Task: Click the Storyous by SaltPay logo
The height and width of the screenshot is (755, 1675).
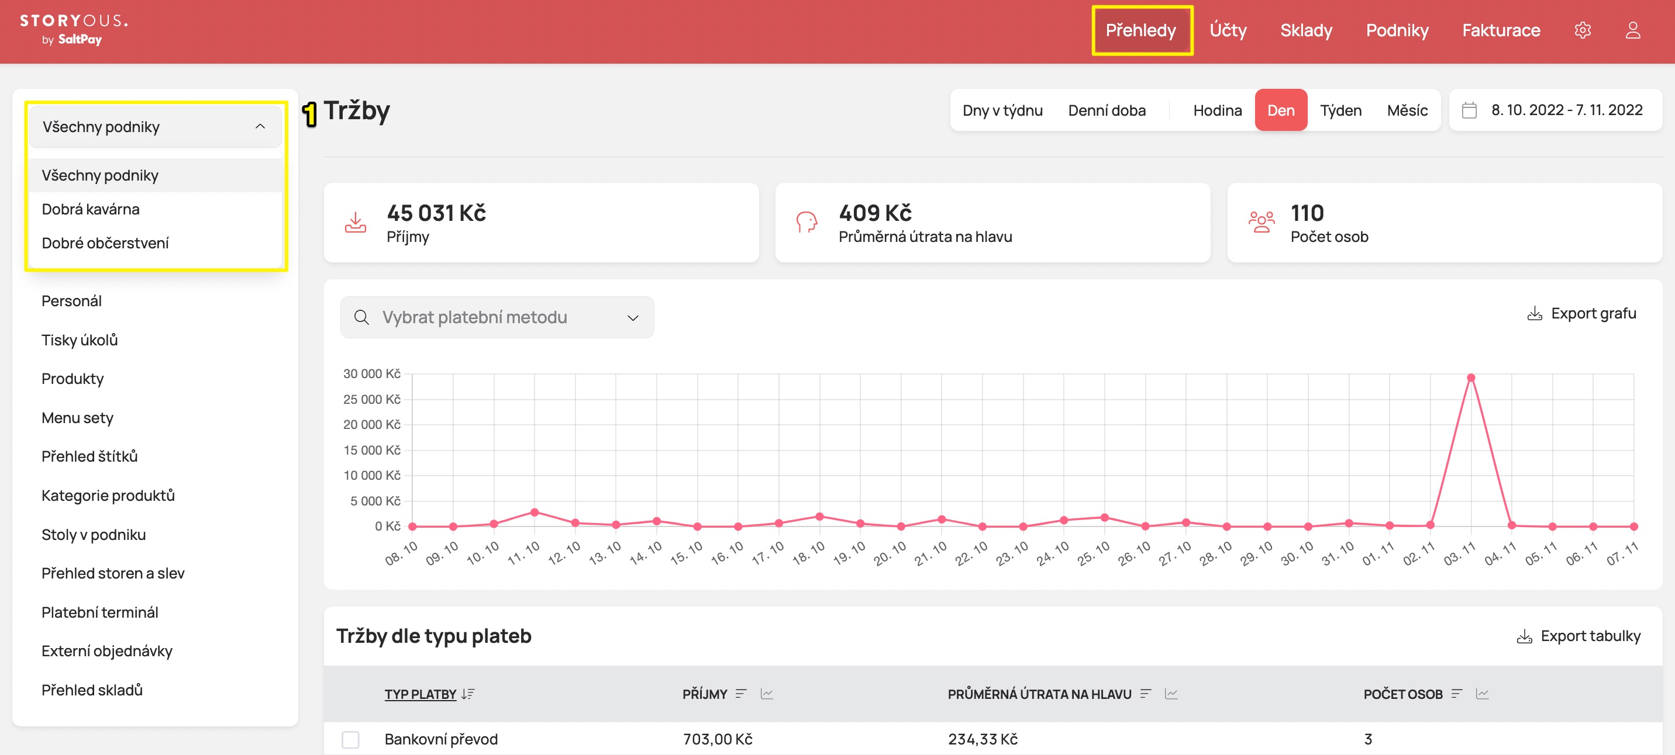Action: point(74,29)
